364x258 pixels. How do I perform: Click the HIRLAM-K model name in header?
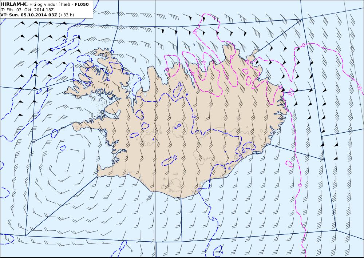[x=13, y=4]
